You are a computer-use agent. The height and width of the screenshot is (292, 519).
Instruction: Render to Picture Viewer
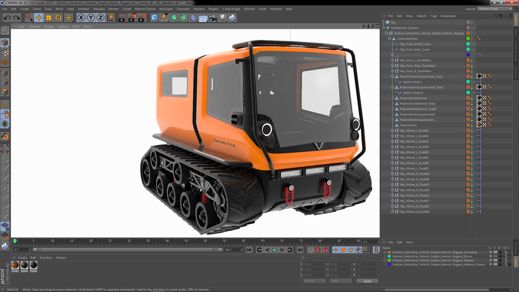coord(132,18)
